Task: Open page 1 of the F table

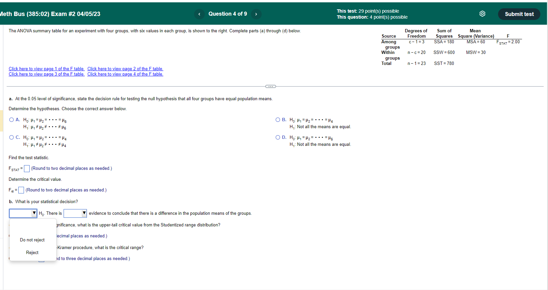Action: coord(47,69)
